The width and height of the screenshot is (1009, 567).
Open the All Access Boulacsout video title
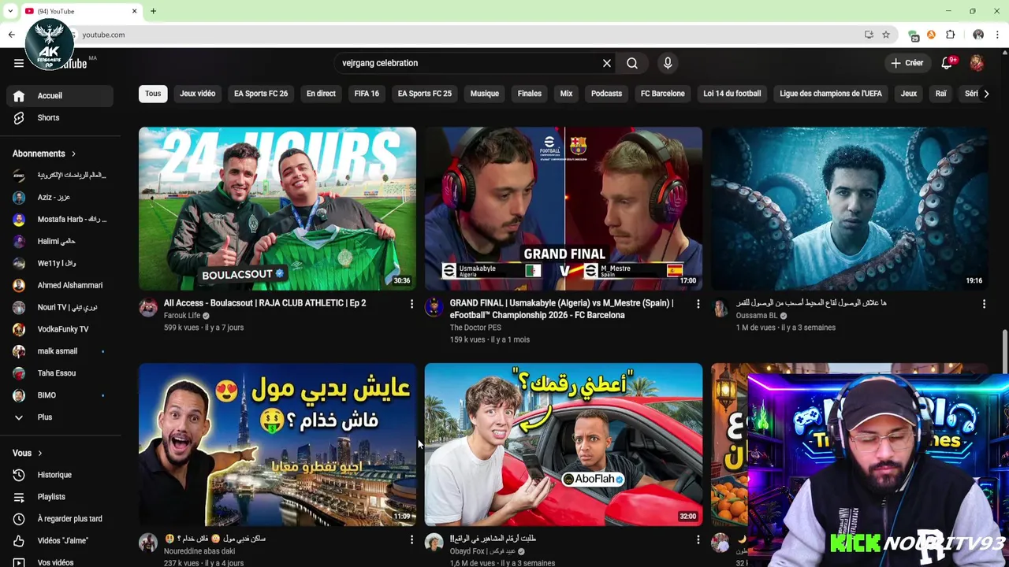[x=265, y=303]
